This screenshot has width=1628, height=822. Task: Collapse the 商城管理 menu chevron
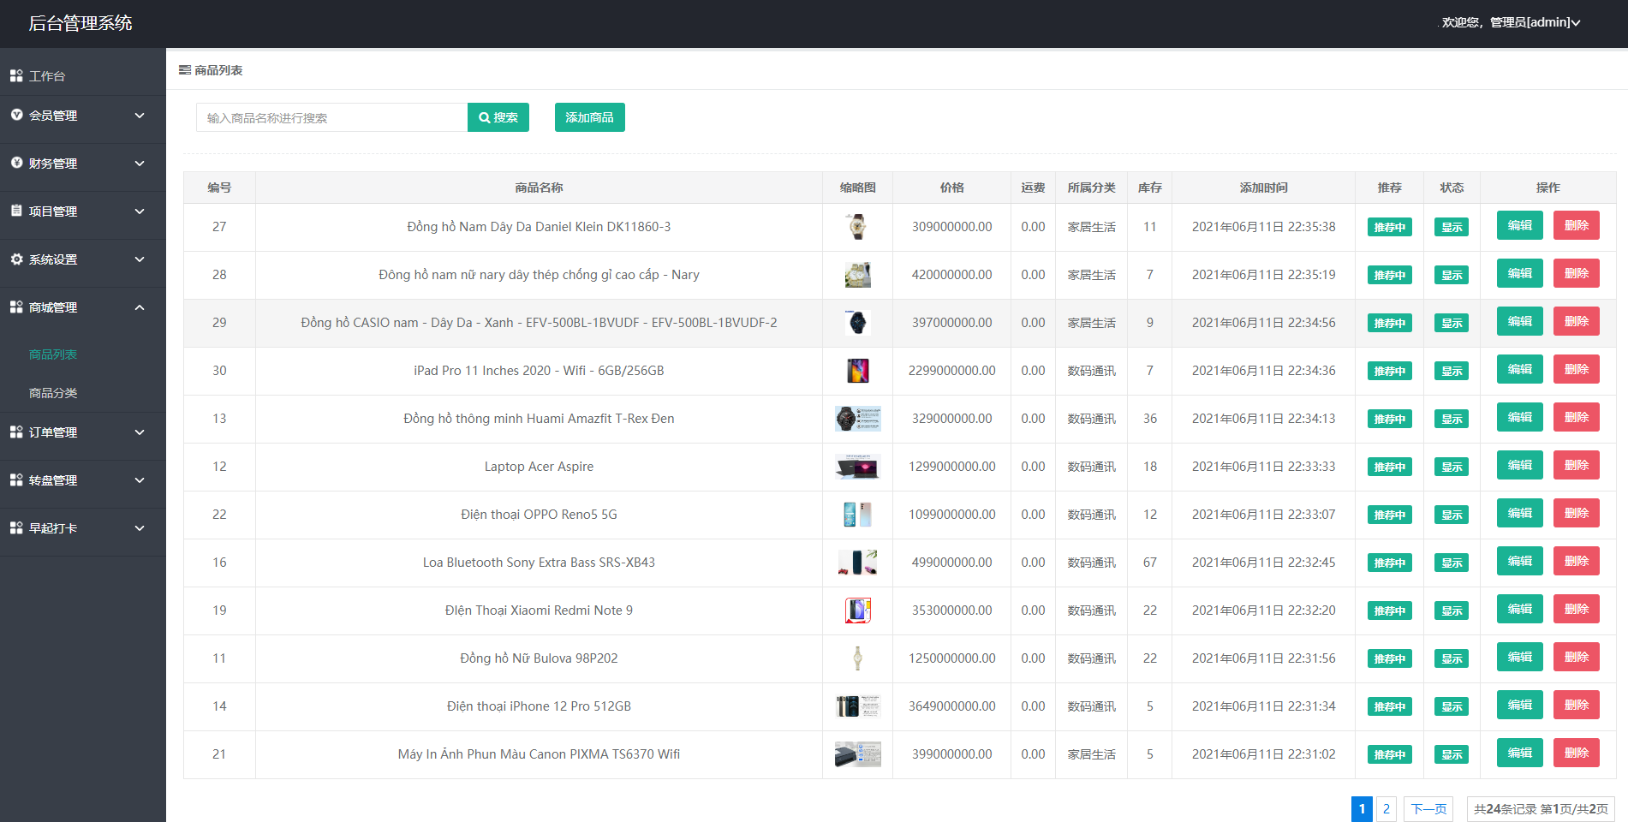click(x=140, y=307)
